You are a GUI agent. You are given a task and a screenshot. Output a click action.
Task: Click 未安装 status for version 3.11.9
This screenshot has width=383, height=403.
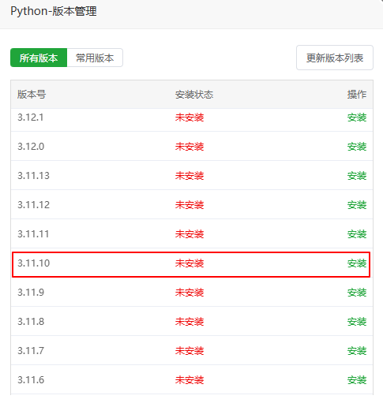click(190, 293)
